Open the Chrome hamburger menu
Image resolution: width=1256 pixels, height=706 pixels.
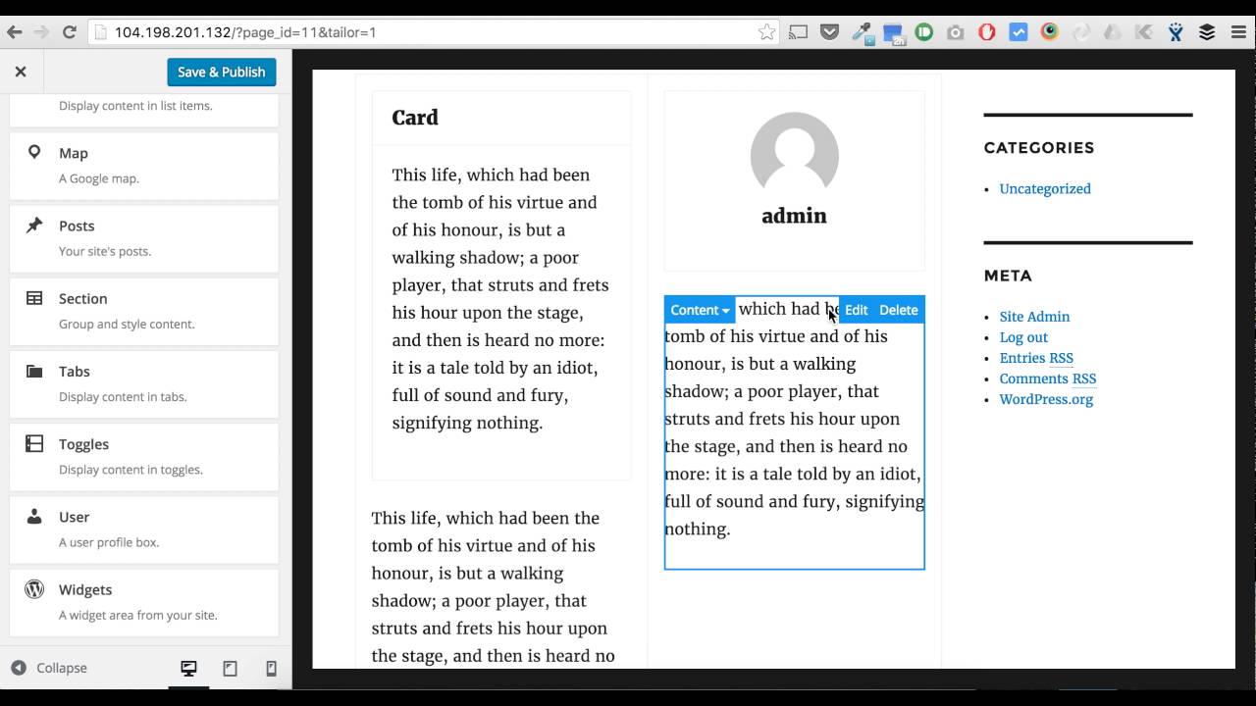coord(1236,32)
